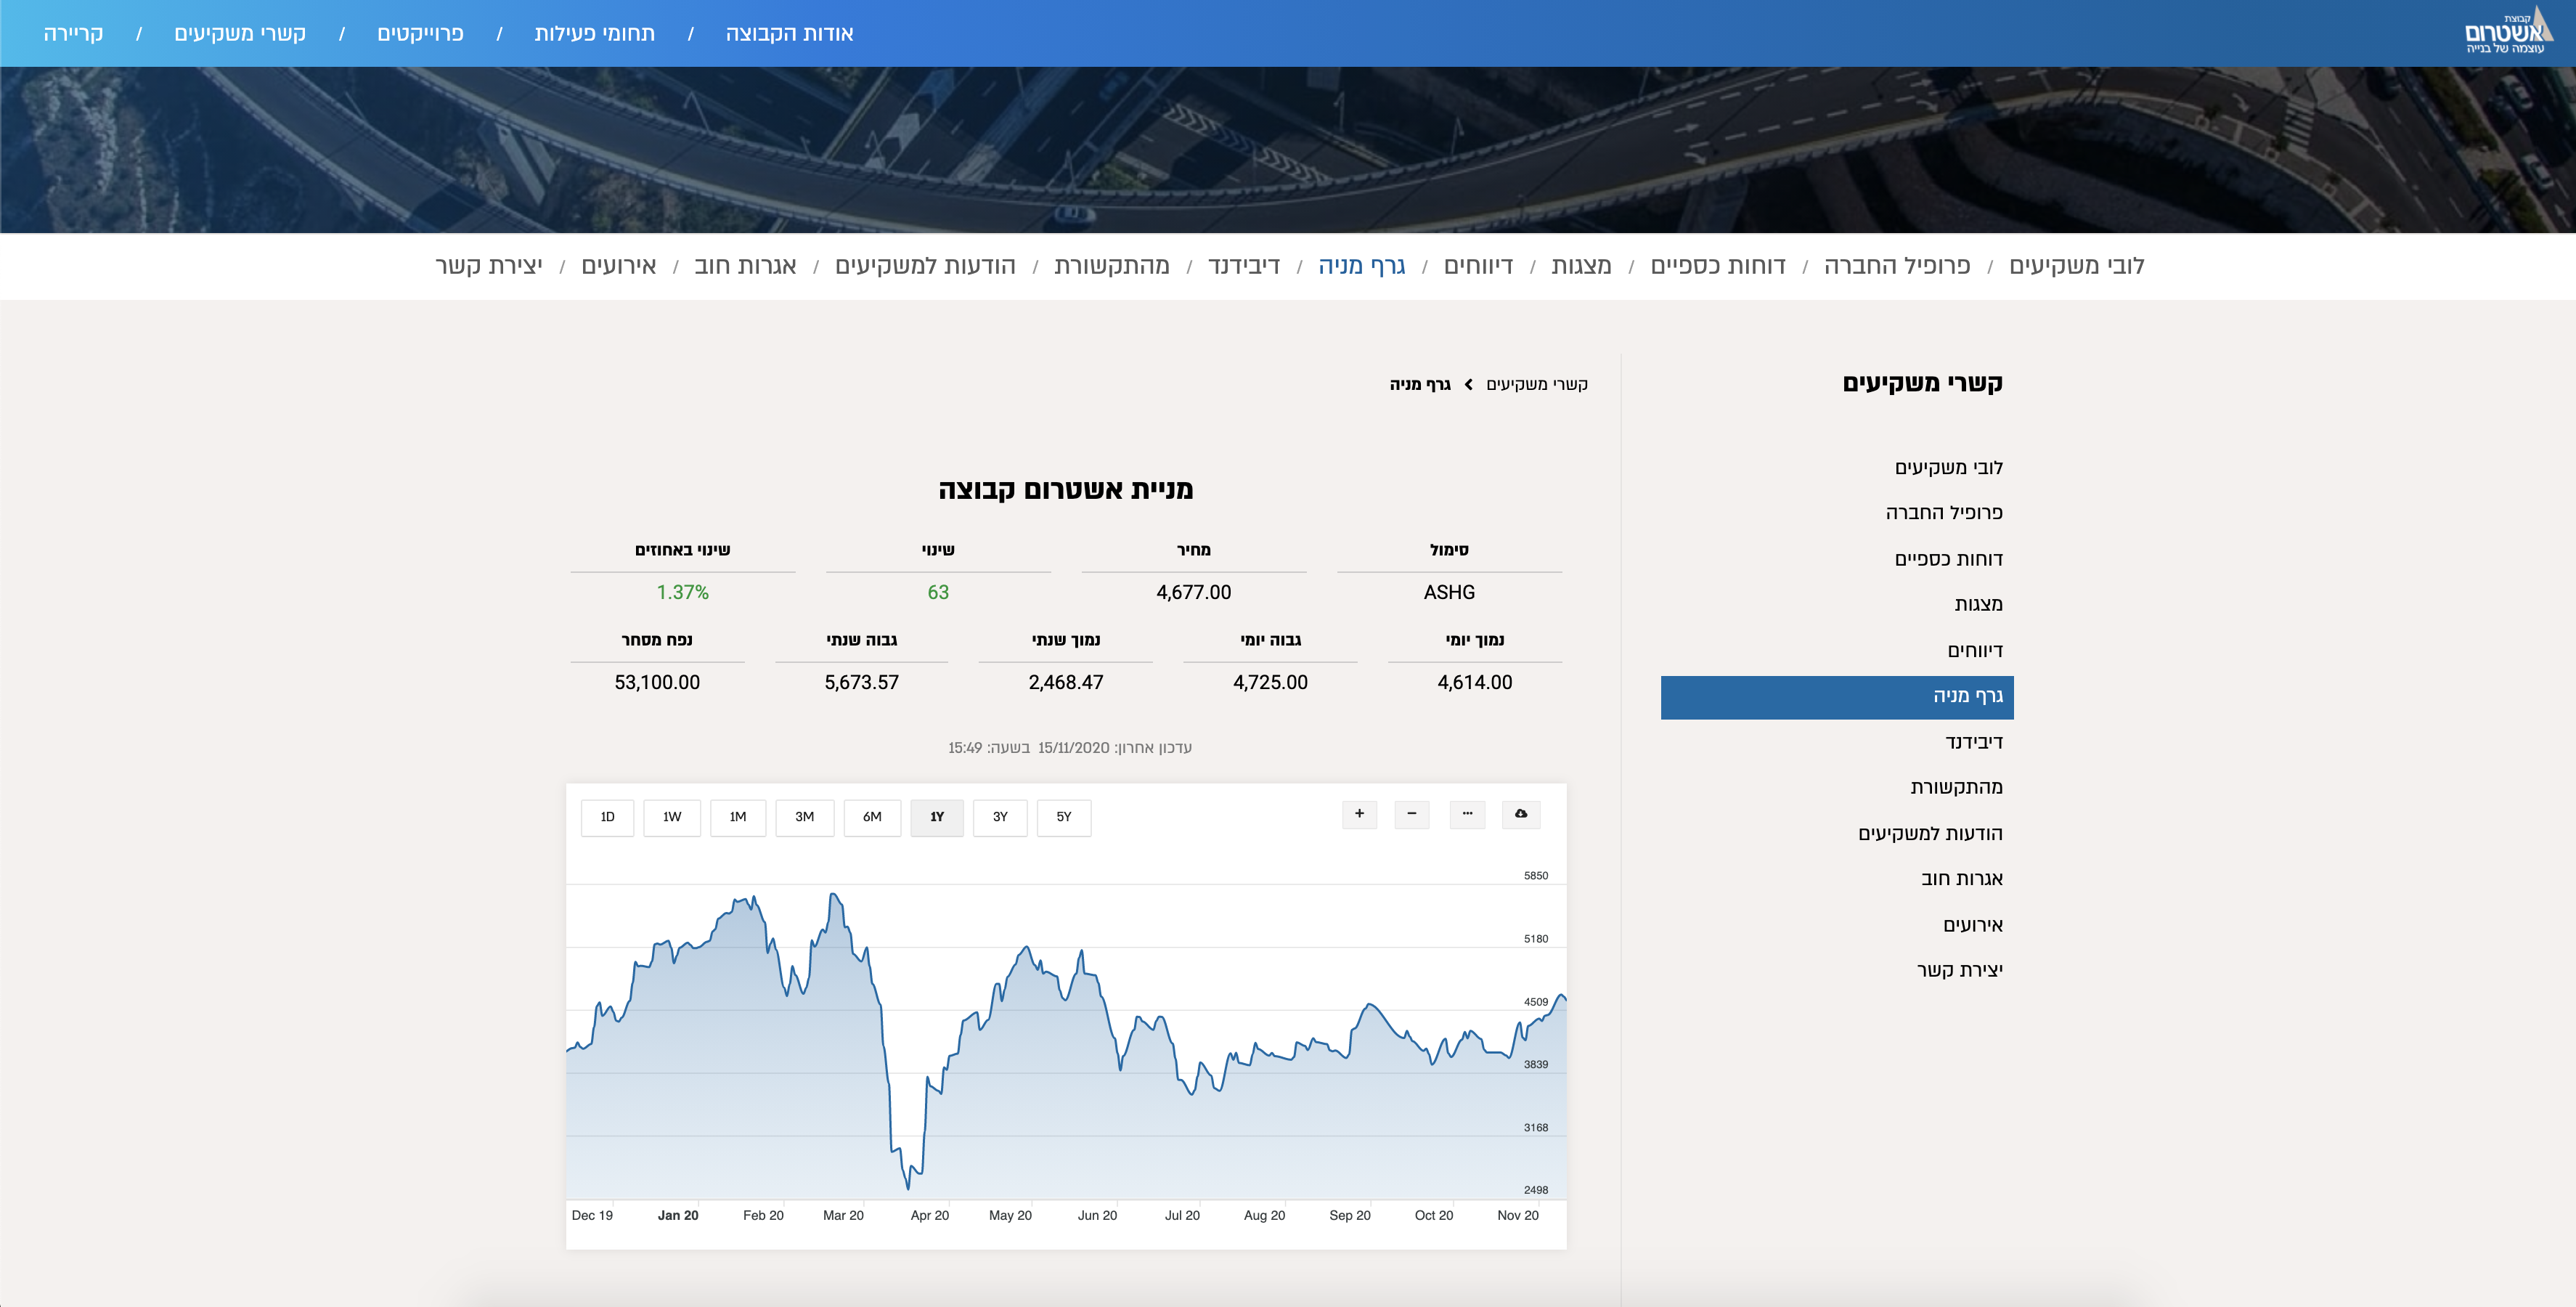Select the 1Y chart range

(x=937, y=818)
